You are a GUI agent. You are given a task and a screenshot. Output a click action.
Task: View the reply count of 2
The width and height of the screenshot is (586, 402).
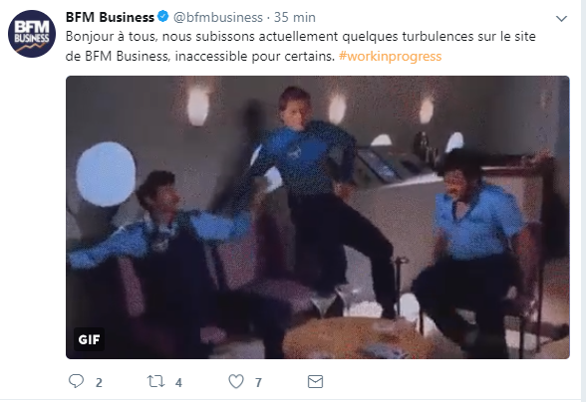click(99, 382)
